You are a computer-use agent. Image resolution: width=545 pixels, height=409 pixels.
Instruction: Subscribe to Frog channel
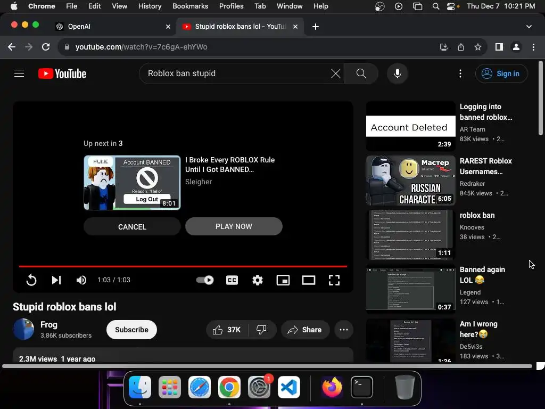point(131,330)
